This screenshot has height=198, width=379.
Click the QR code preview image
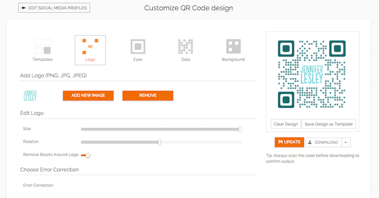coord(312,74)
